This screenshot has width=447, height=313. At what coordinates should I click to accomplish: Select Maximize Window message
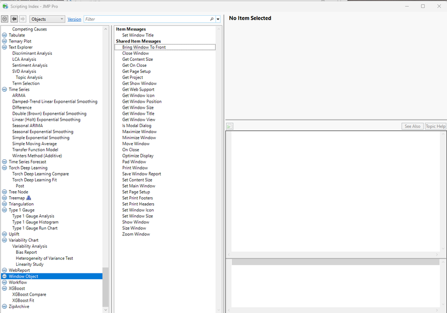point(140,132)
